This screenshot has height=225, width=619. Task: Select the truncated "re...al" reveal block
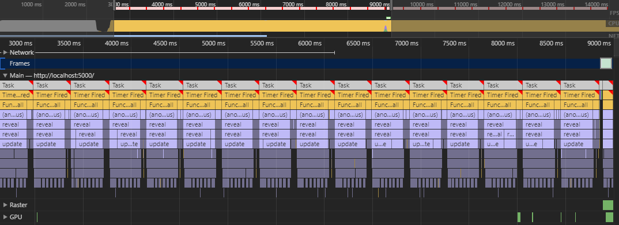(495, 134)
